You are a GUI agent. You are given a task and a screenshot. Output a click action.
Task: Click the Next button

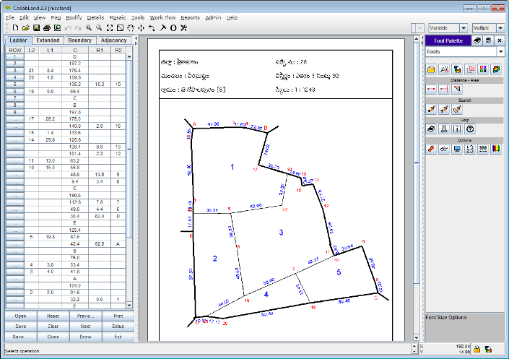85,326
